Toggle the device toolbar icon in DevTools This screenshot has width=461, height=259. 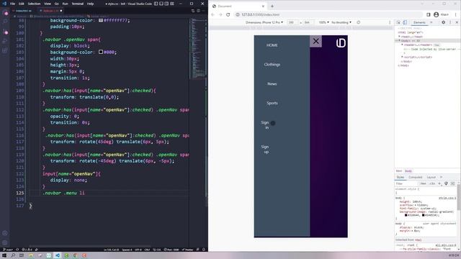click(405, 22)
